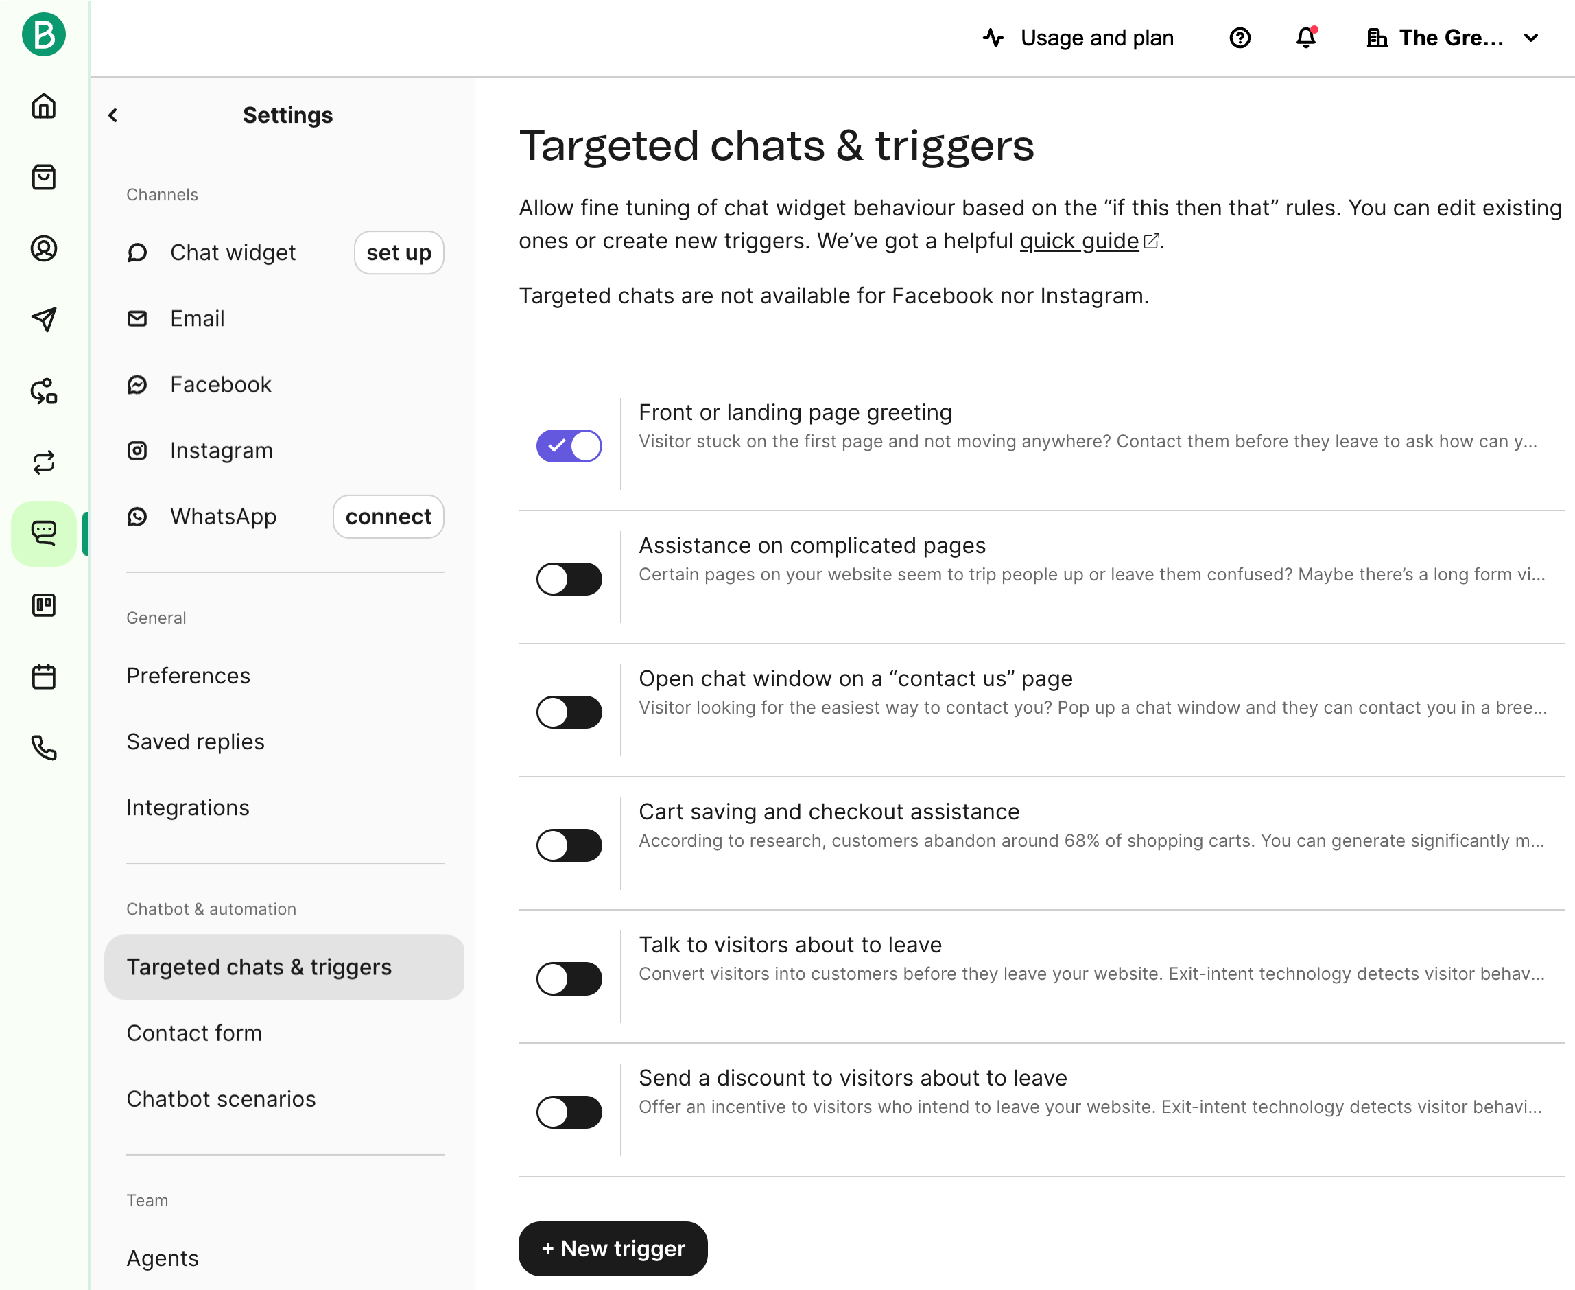Open the Contacts person icon
The height and width of the screenshot is (1290, 1575).
44,248
